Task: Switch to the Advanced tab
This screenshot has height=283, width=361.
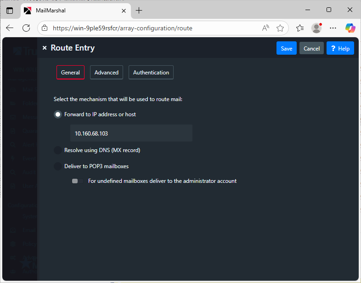Action: (x=107, y=73)
